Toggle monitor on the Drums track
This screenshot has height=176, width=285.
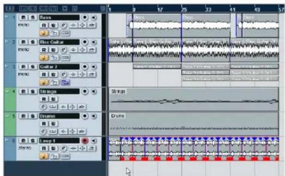(94, 116)
